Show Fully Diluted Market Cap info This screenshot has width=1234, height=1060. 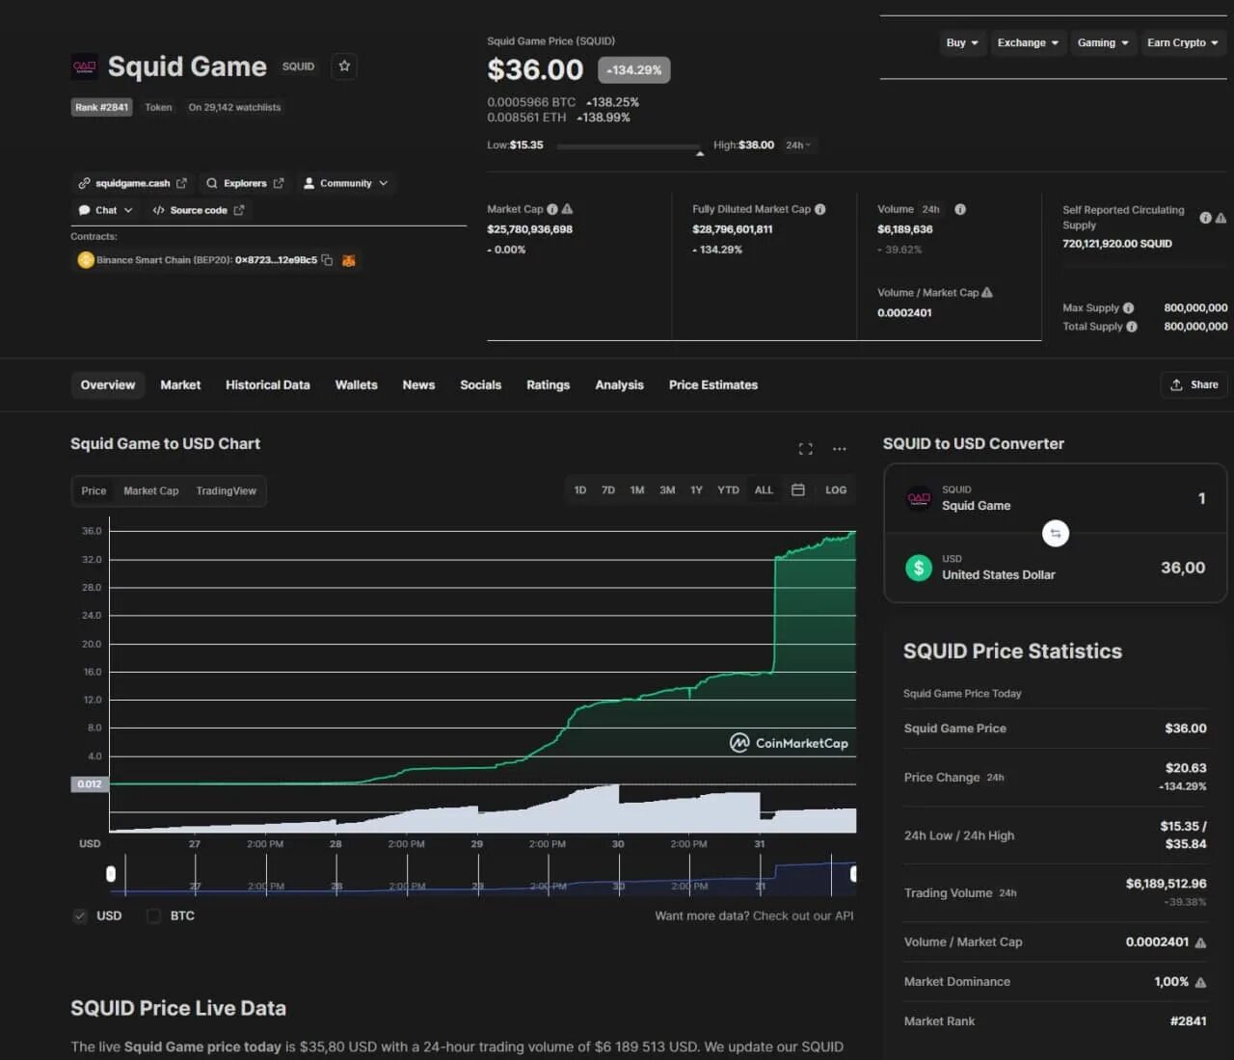[820, 209]
